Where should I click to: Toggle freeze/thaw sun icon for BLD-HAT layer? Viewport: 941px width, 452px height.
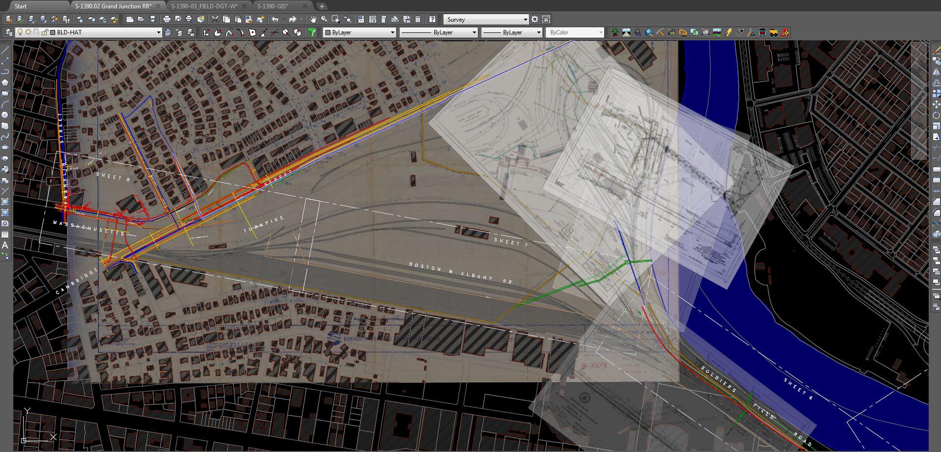(28, 32)
